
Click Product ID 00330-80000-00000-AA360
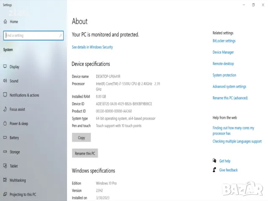pos(114,111)
